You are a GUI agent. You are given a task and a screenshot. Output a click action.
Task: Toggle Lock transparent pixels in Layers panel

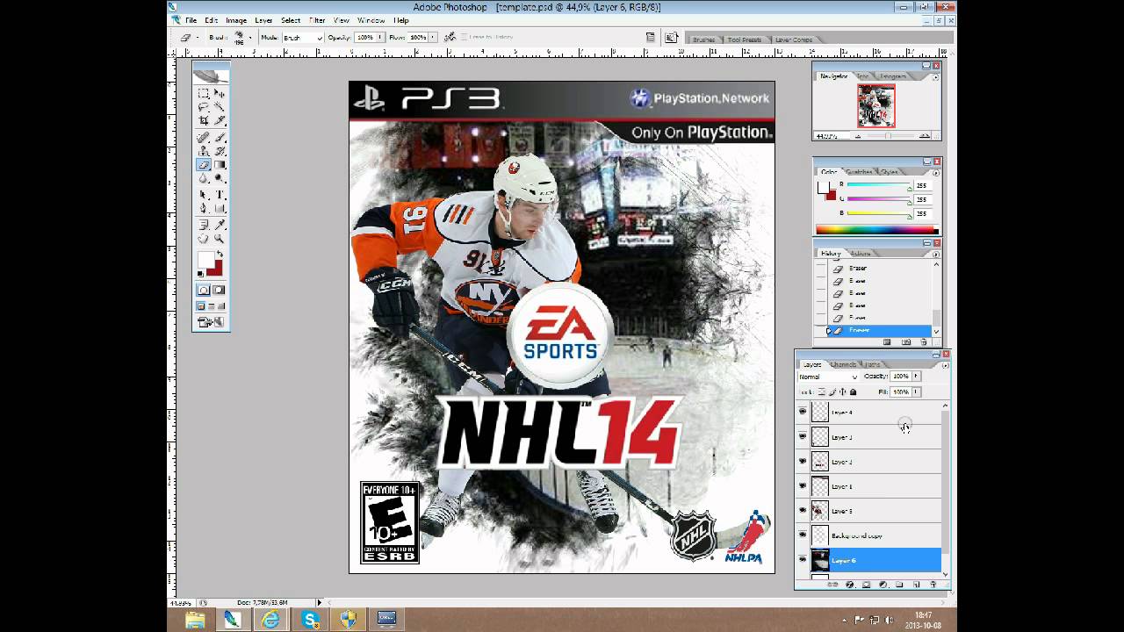[x=822, y=391]
